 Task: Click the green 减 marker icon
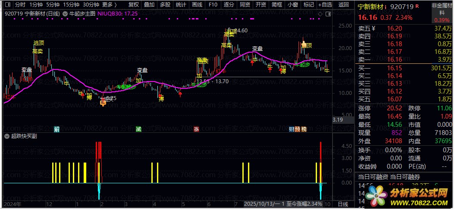click(x=138, y=129)
